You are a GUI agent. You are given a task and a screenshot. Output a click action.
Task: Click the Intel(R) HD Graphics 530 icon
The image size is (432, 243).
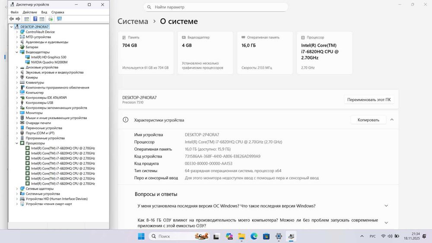28,57
